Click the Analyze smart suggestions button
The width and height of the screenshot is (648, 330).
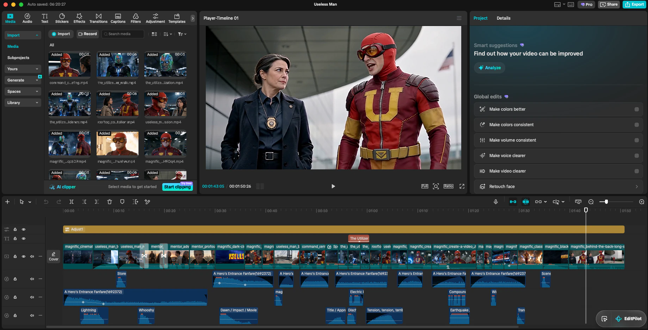click(489, 68)
